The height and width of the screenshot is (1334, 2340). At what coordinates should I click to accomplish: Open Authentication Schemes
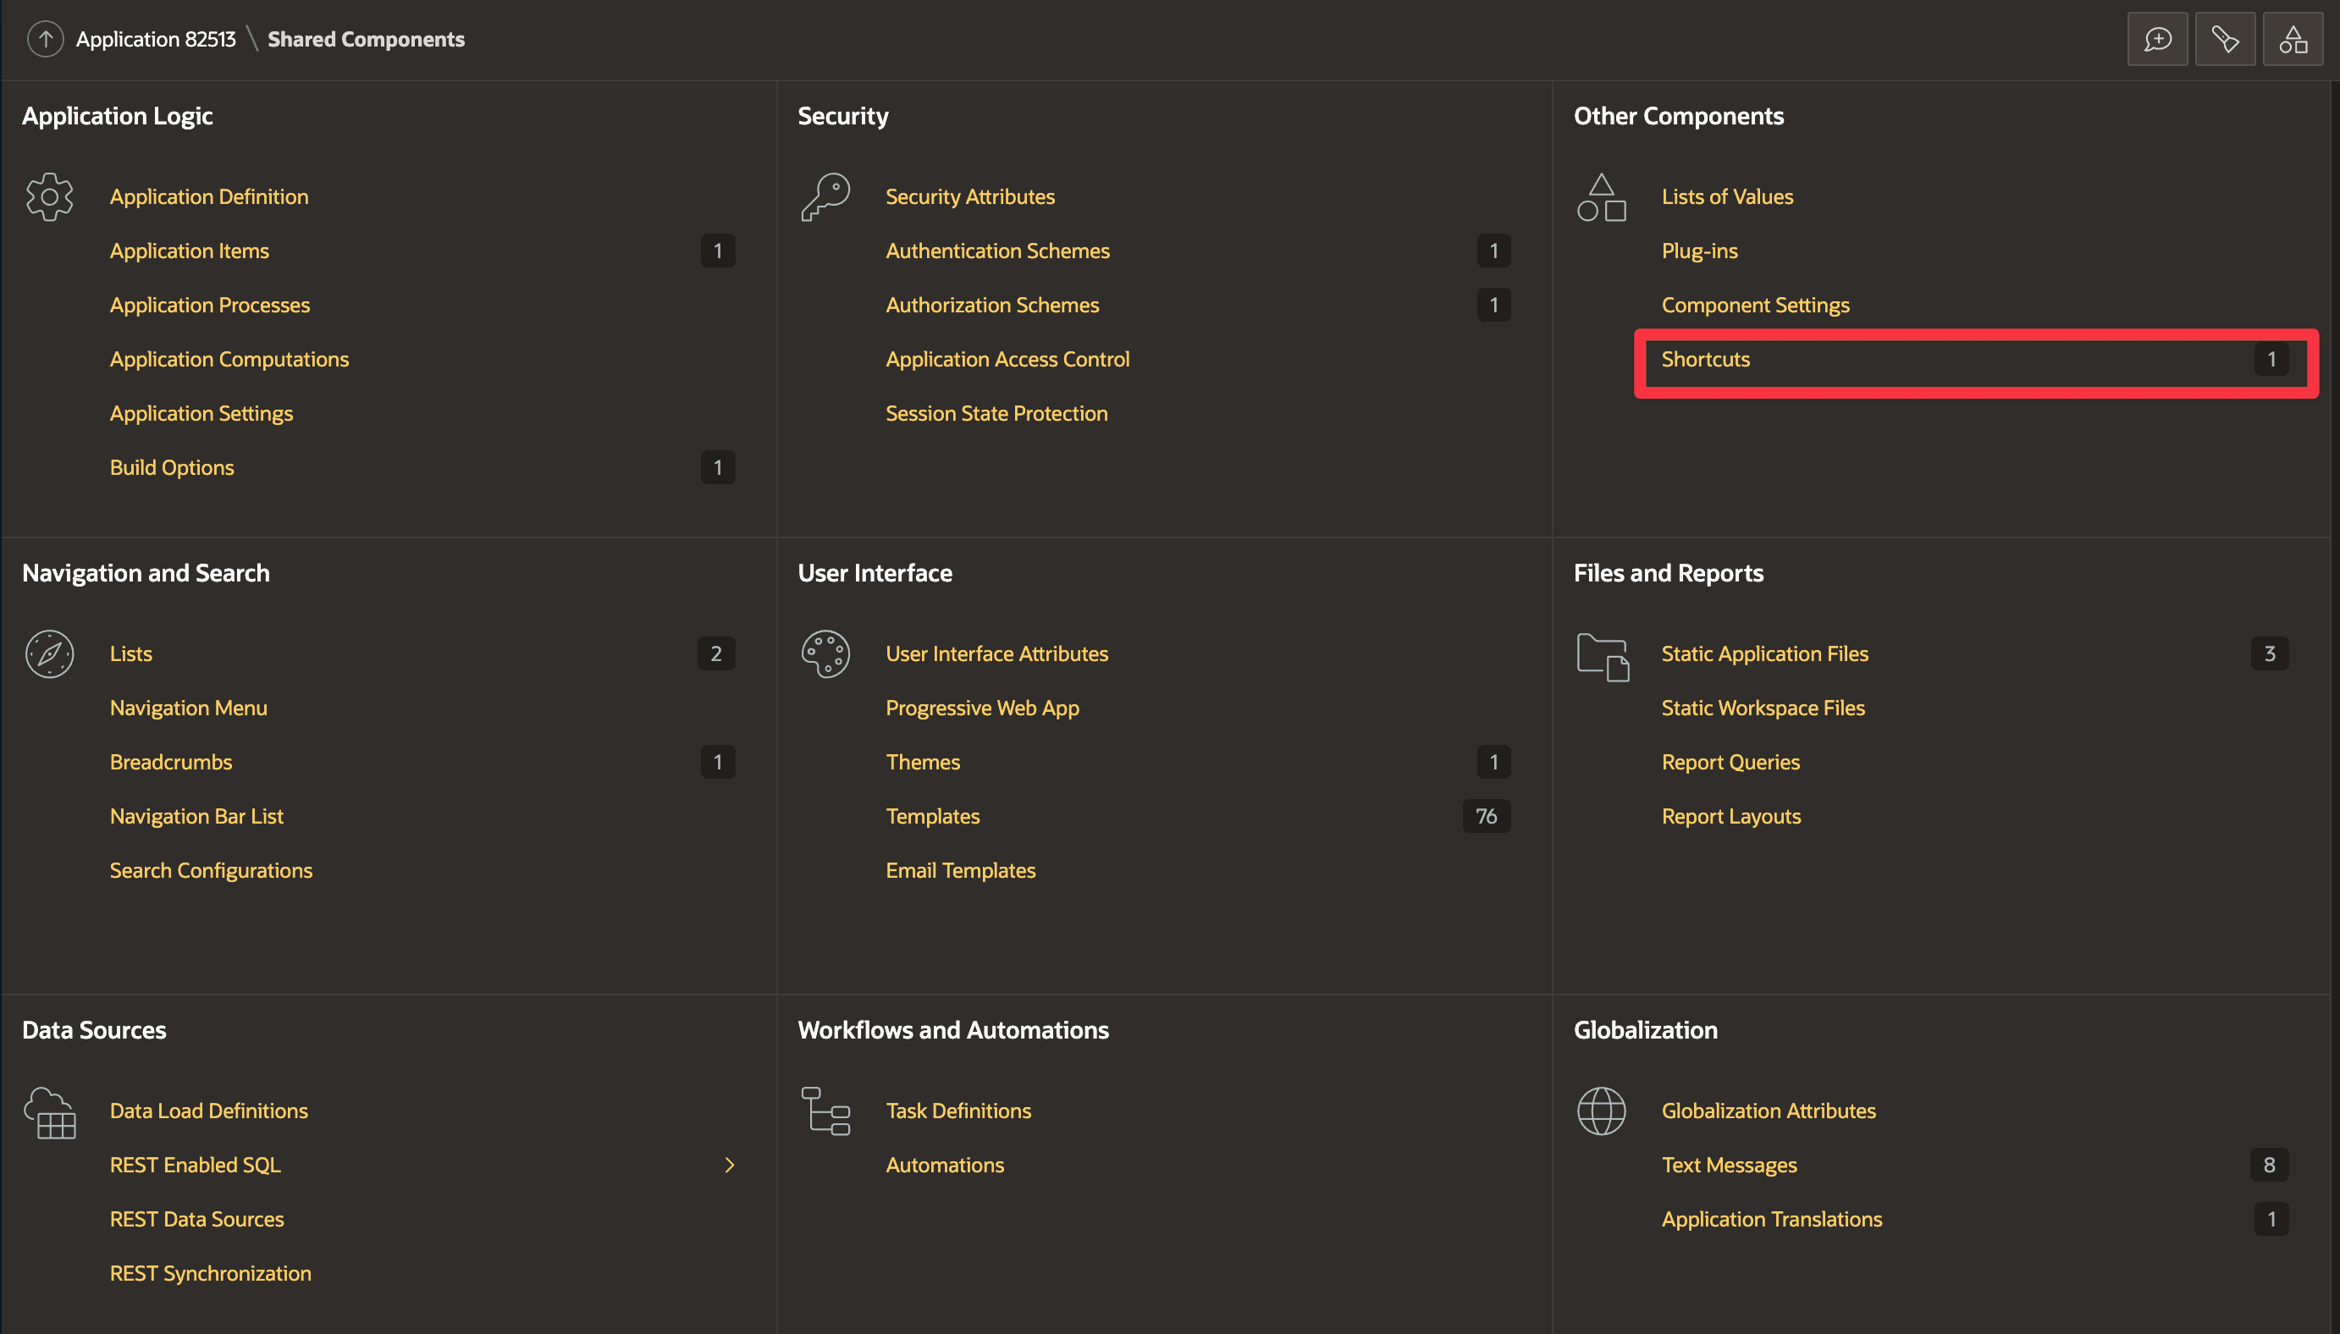(x=996, y=251)
